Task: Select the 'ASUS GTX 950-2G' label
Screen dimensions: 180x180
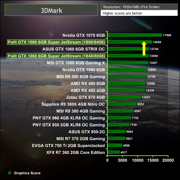Action: click(x=87, y=132)
